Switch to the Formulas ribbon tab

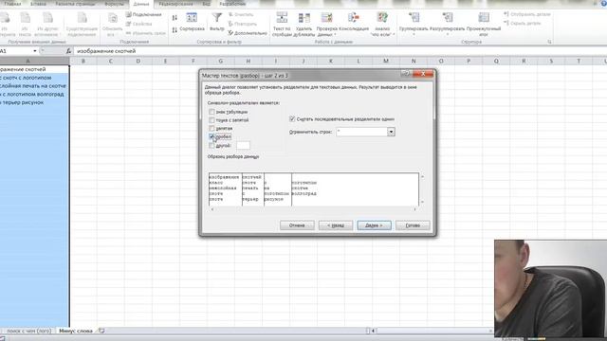point(114,4)
